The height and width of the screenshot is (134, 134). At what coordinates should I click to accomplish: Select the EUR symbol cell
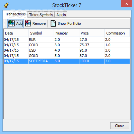point(41,40)
